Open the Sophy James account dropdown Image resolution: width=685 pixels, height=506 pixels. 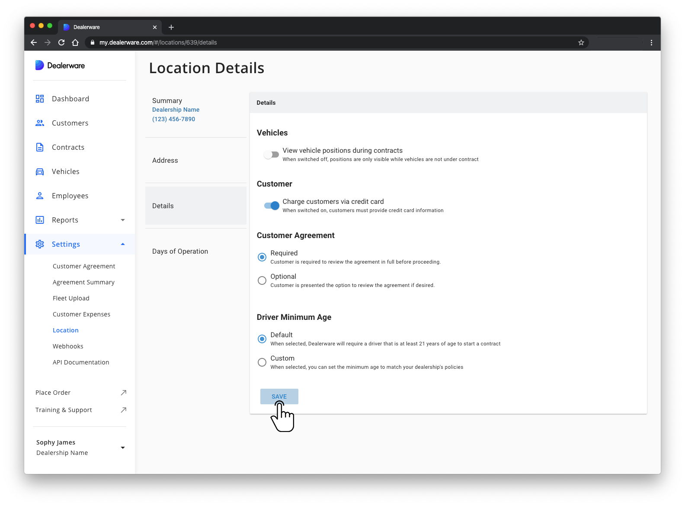(x=123, y=448)
